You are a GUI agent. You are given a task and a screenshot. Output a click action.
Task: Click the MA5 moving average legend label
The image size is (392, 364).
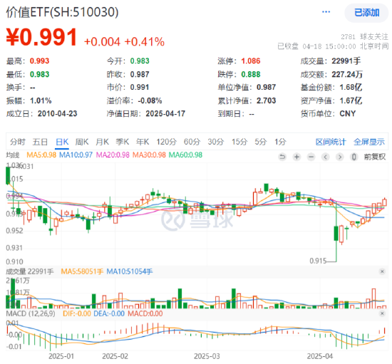tap(41, 155)
